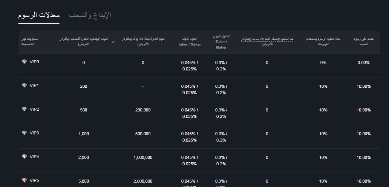
Task: Click the VIP4 gold diamond icon
Action: point(24,157)
